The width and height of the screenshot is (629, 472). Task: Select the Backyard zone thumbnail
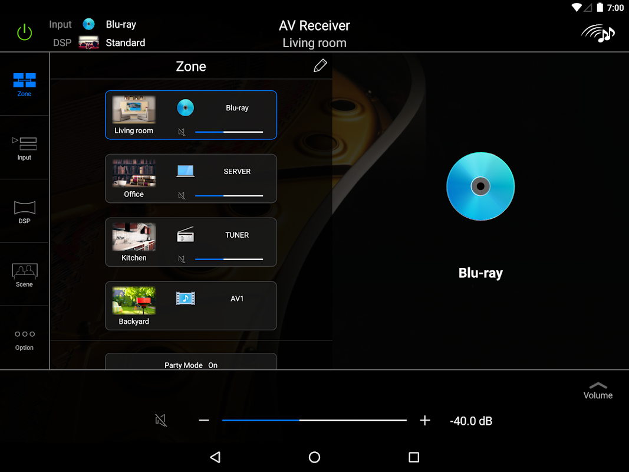click(x=134, y=300)
